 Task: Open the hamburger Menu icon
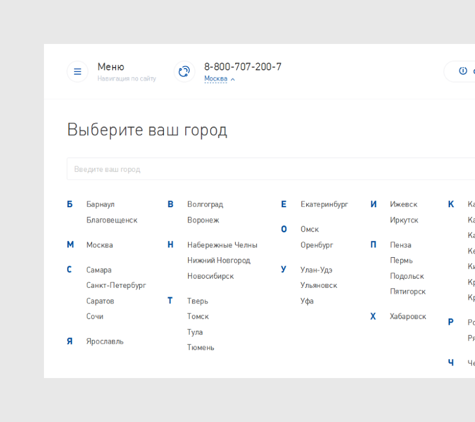tap(78, 71)
